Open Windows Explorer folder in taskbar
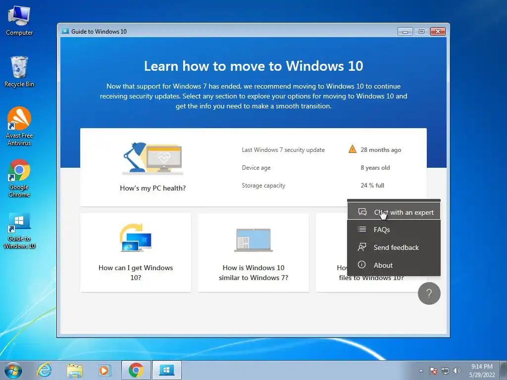Viewport: 507px width, 380px height. [75, 370]
